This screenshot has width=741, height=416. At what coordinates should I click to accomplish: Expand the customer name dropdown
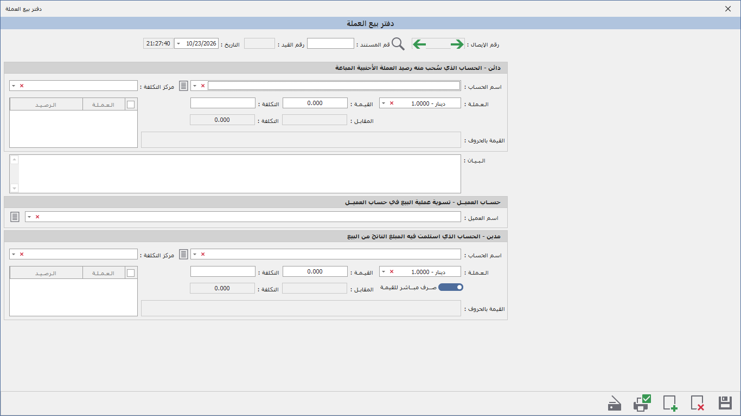(x=29, y=217)
